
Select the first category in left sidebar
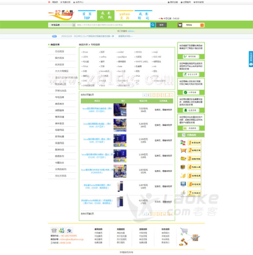point(59,51)
